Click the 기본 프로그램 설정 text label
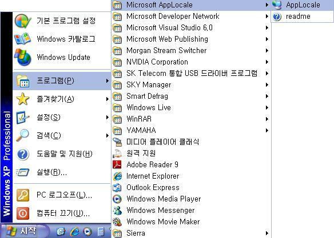This screenshot has width=334, height=238. (x=66, y=21)
